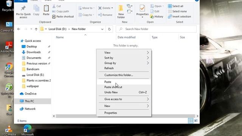Click Copy path in the ribbon
The height and width of the screenshot is (136, 242).
tap(60, 11)
